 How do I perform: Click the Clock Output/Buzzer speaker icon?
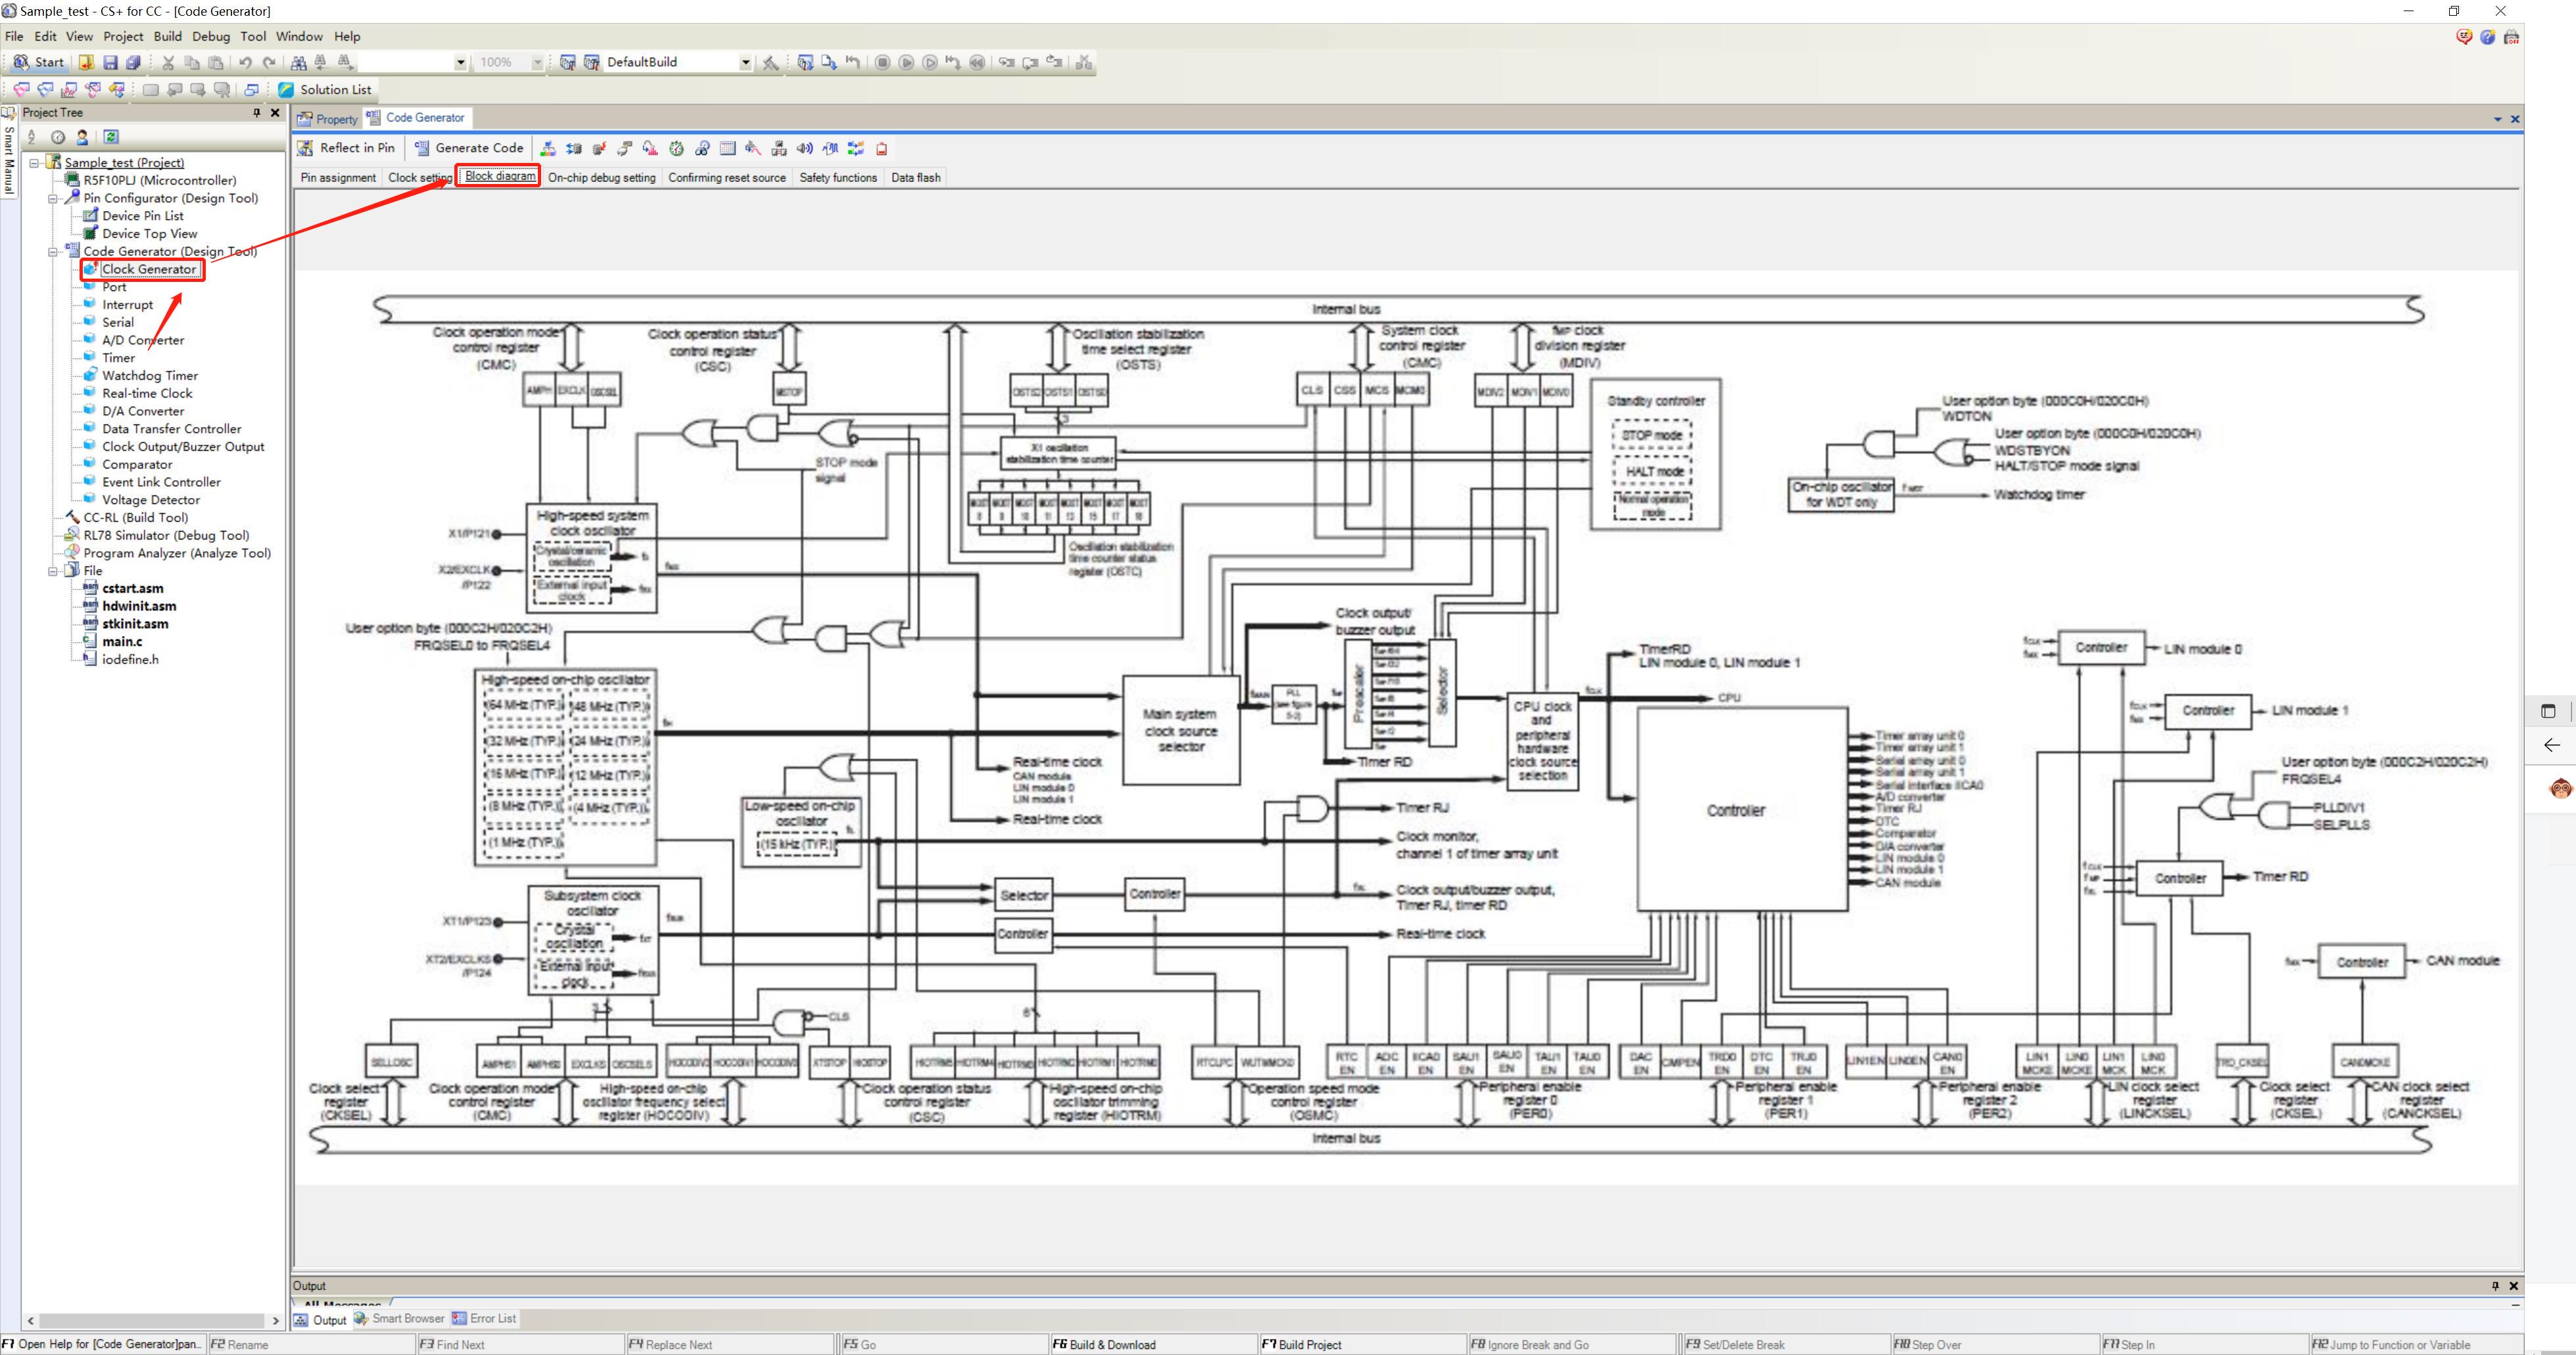click(805, 148)
